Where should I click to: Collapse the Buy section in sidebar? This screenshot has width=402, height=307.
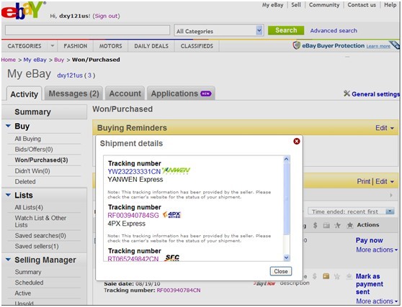click(8, 126)
